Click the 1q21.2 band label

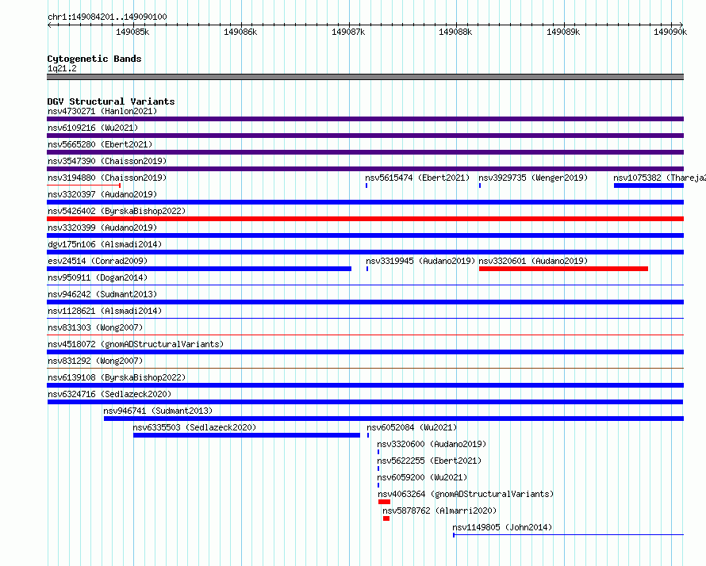(62, 68)
